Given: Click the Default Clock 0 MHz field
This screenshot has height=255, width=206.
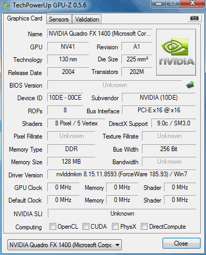Looking at the screenshot, I should 63,200.
